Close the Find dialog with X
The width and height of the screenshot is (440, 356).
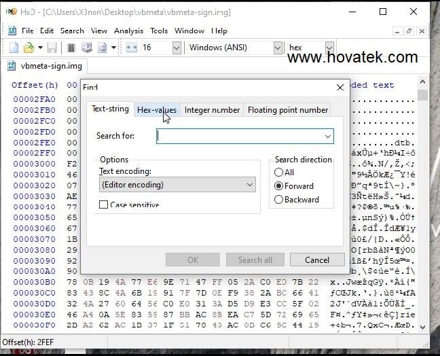340,88
